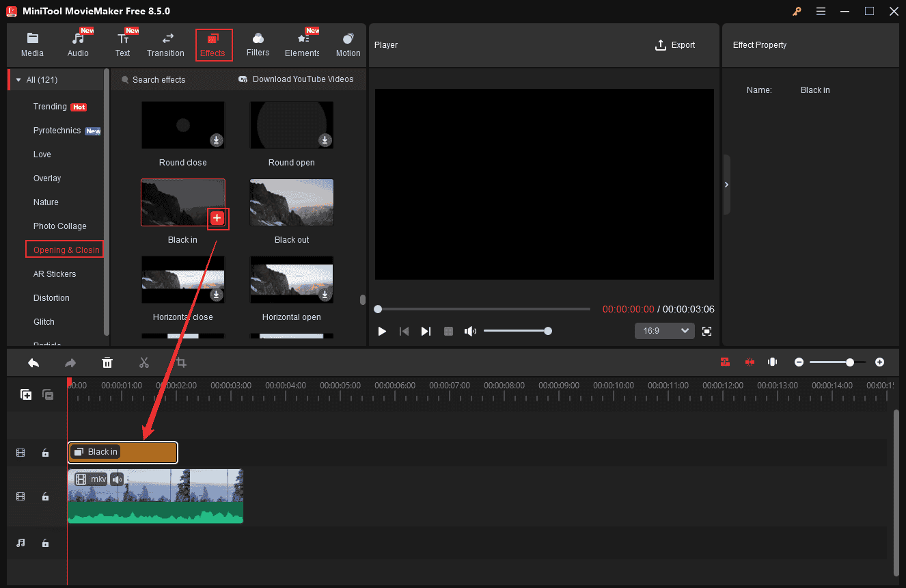This screenshot has width=906, height=588.
Task: Expand the Player panel side arrow
Action: tap(726, 184)
